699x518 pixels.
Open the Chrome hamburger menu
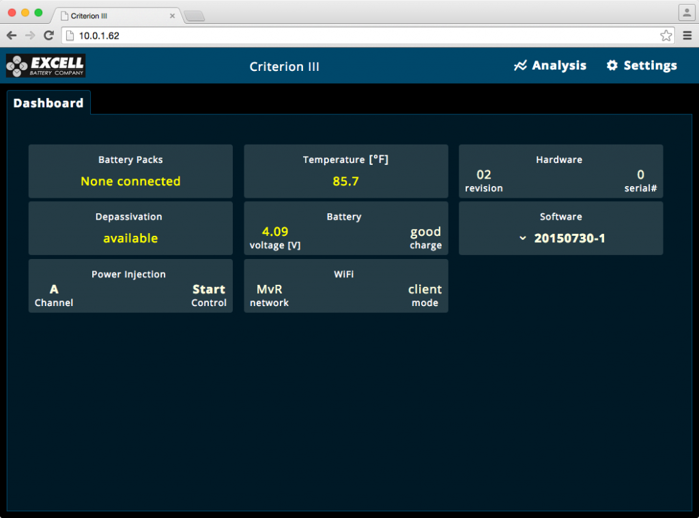click(x=687, y=35)
